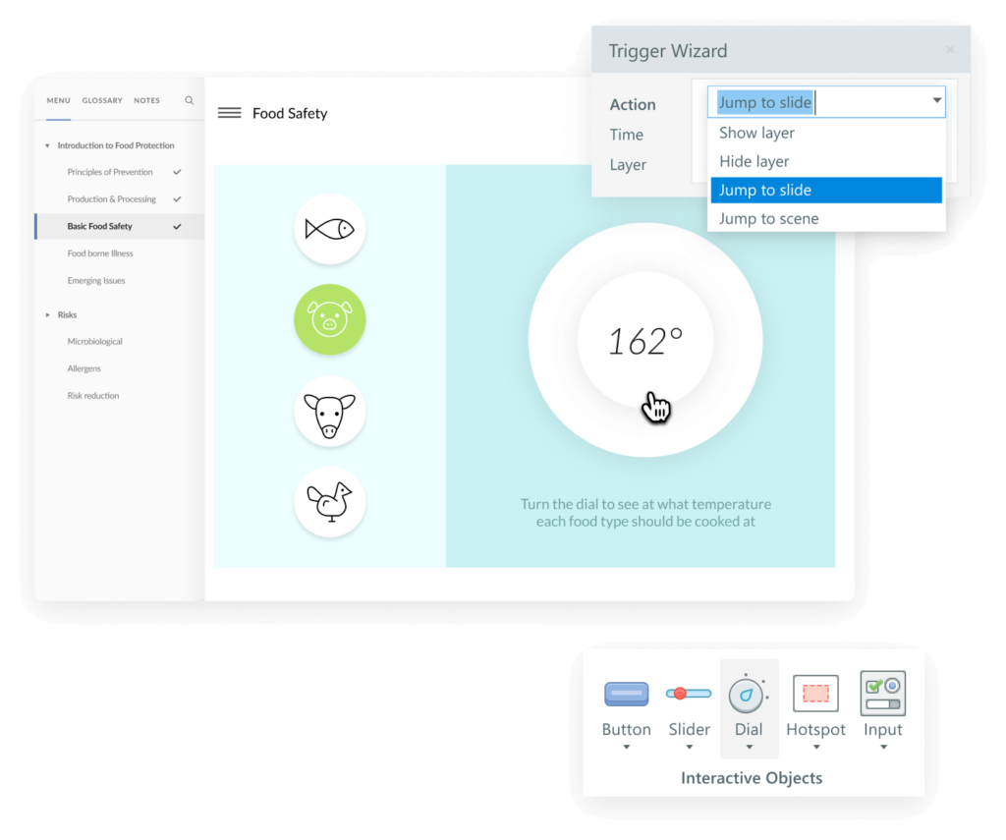Open the Dial object dropdown
Screen dimensions: 1006x840
coord(749,748)
